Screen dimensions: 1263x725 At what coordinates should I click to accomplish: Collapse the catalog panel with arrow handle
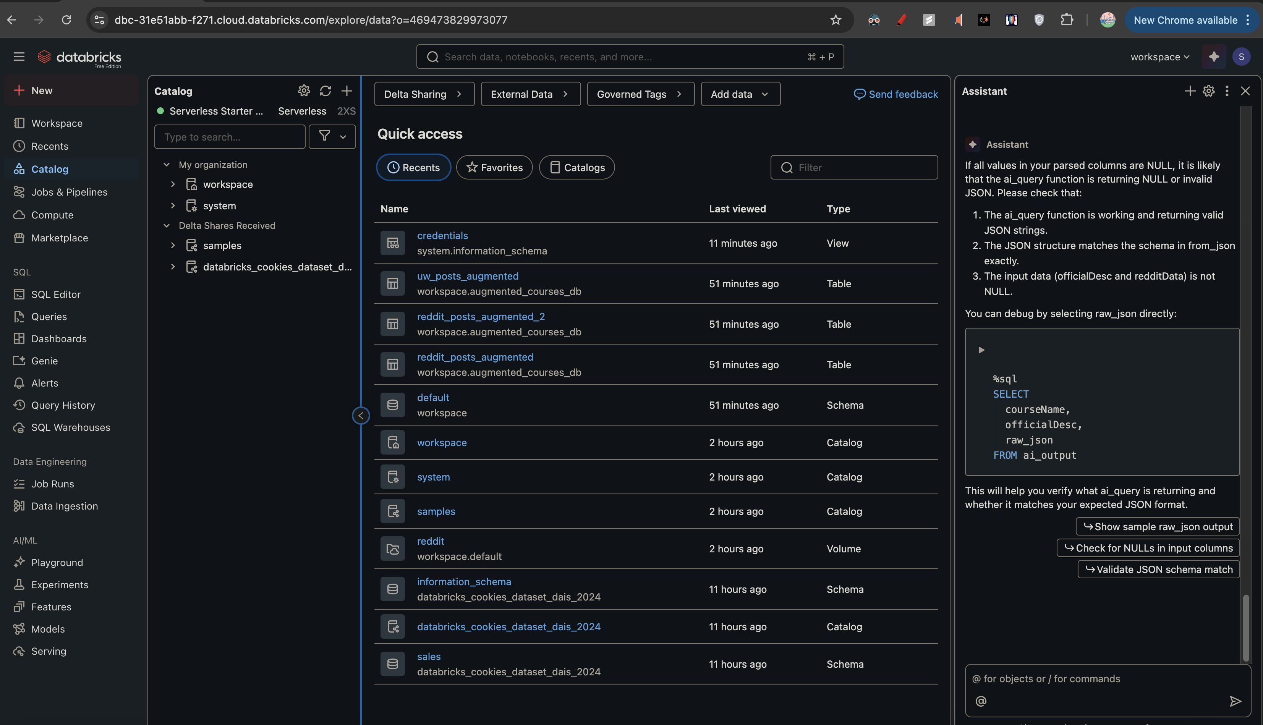361,415
